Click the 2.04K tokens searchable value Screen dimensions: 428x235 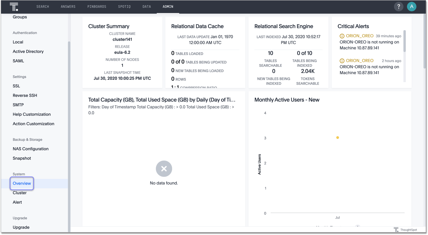[x=308, y=71]
